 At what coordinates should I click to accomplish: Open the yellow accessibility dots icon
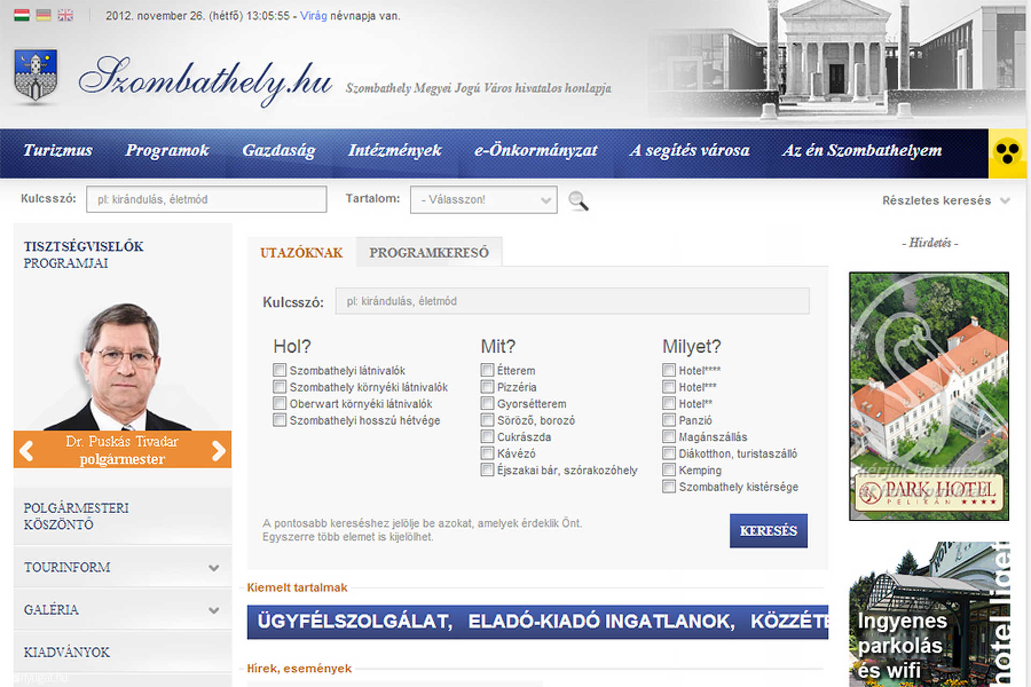[1007, 153]
